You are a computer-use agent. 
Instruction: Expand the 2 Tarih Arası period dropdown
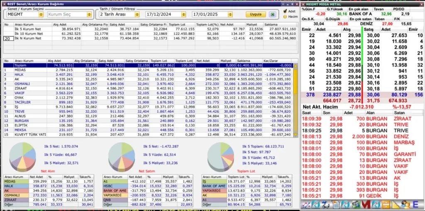[137, 15]
